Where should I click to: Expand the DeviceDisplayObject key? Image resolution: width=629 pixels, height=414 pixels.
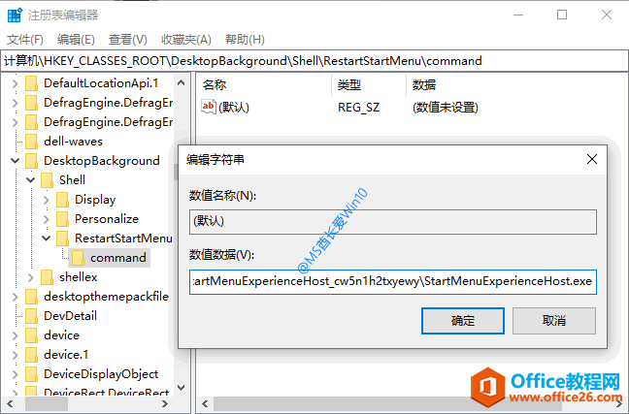point(15,374)
